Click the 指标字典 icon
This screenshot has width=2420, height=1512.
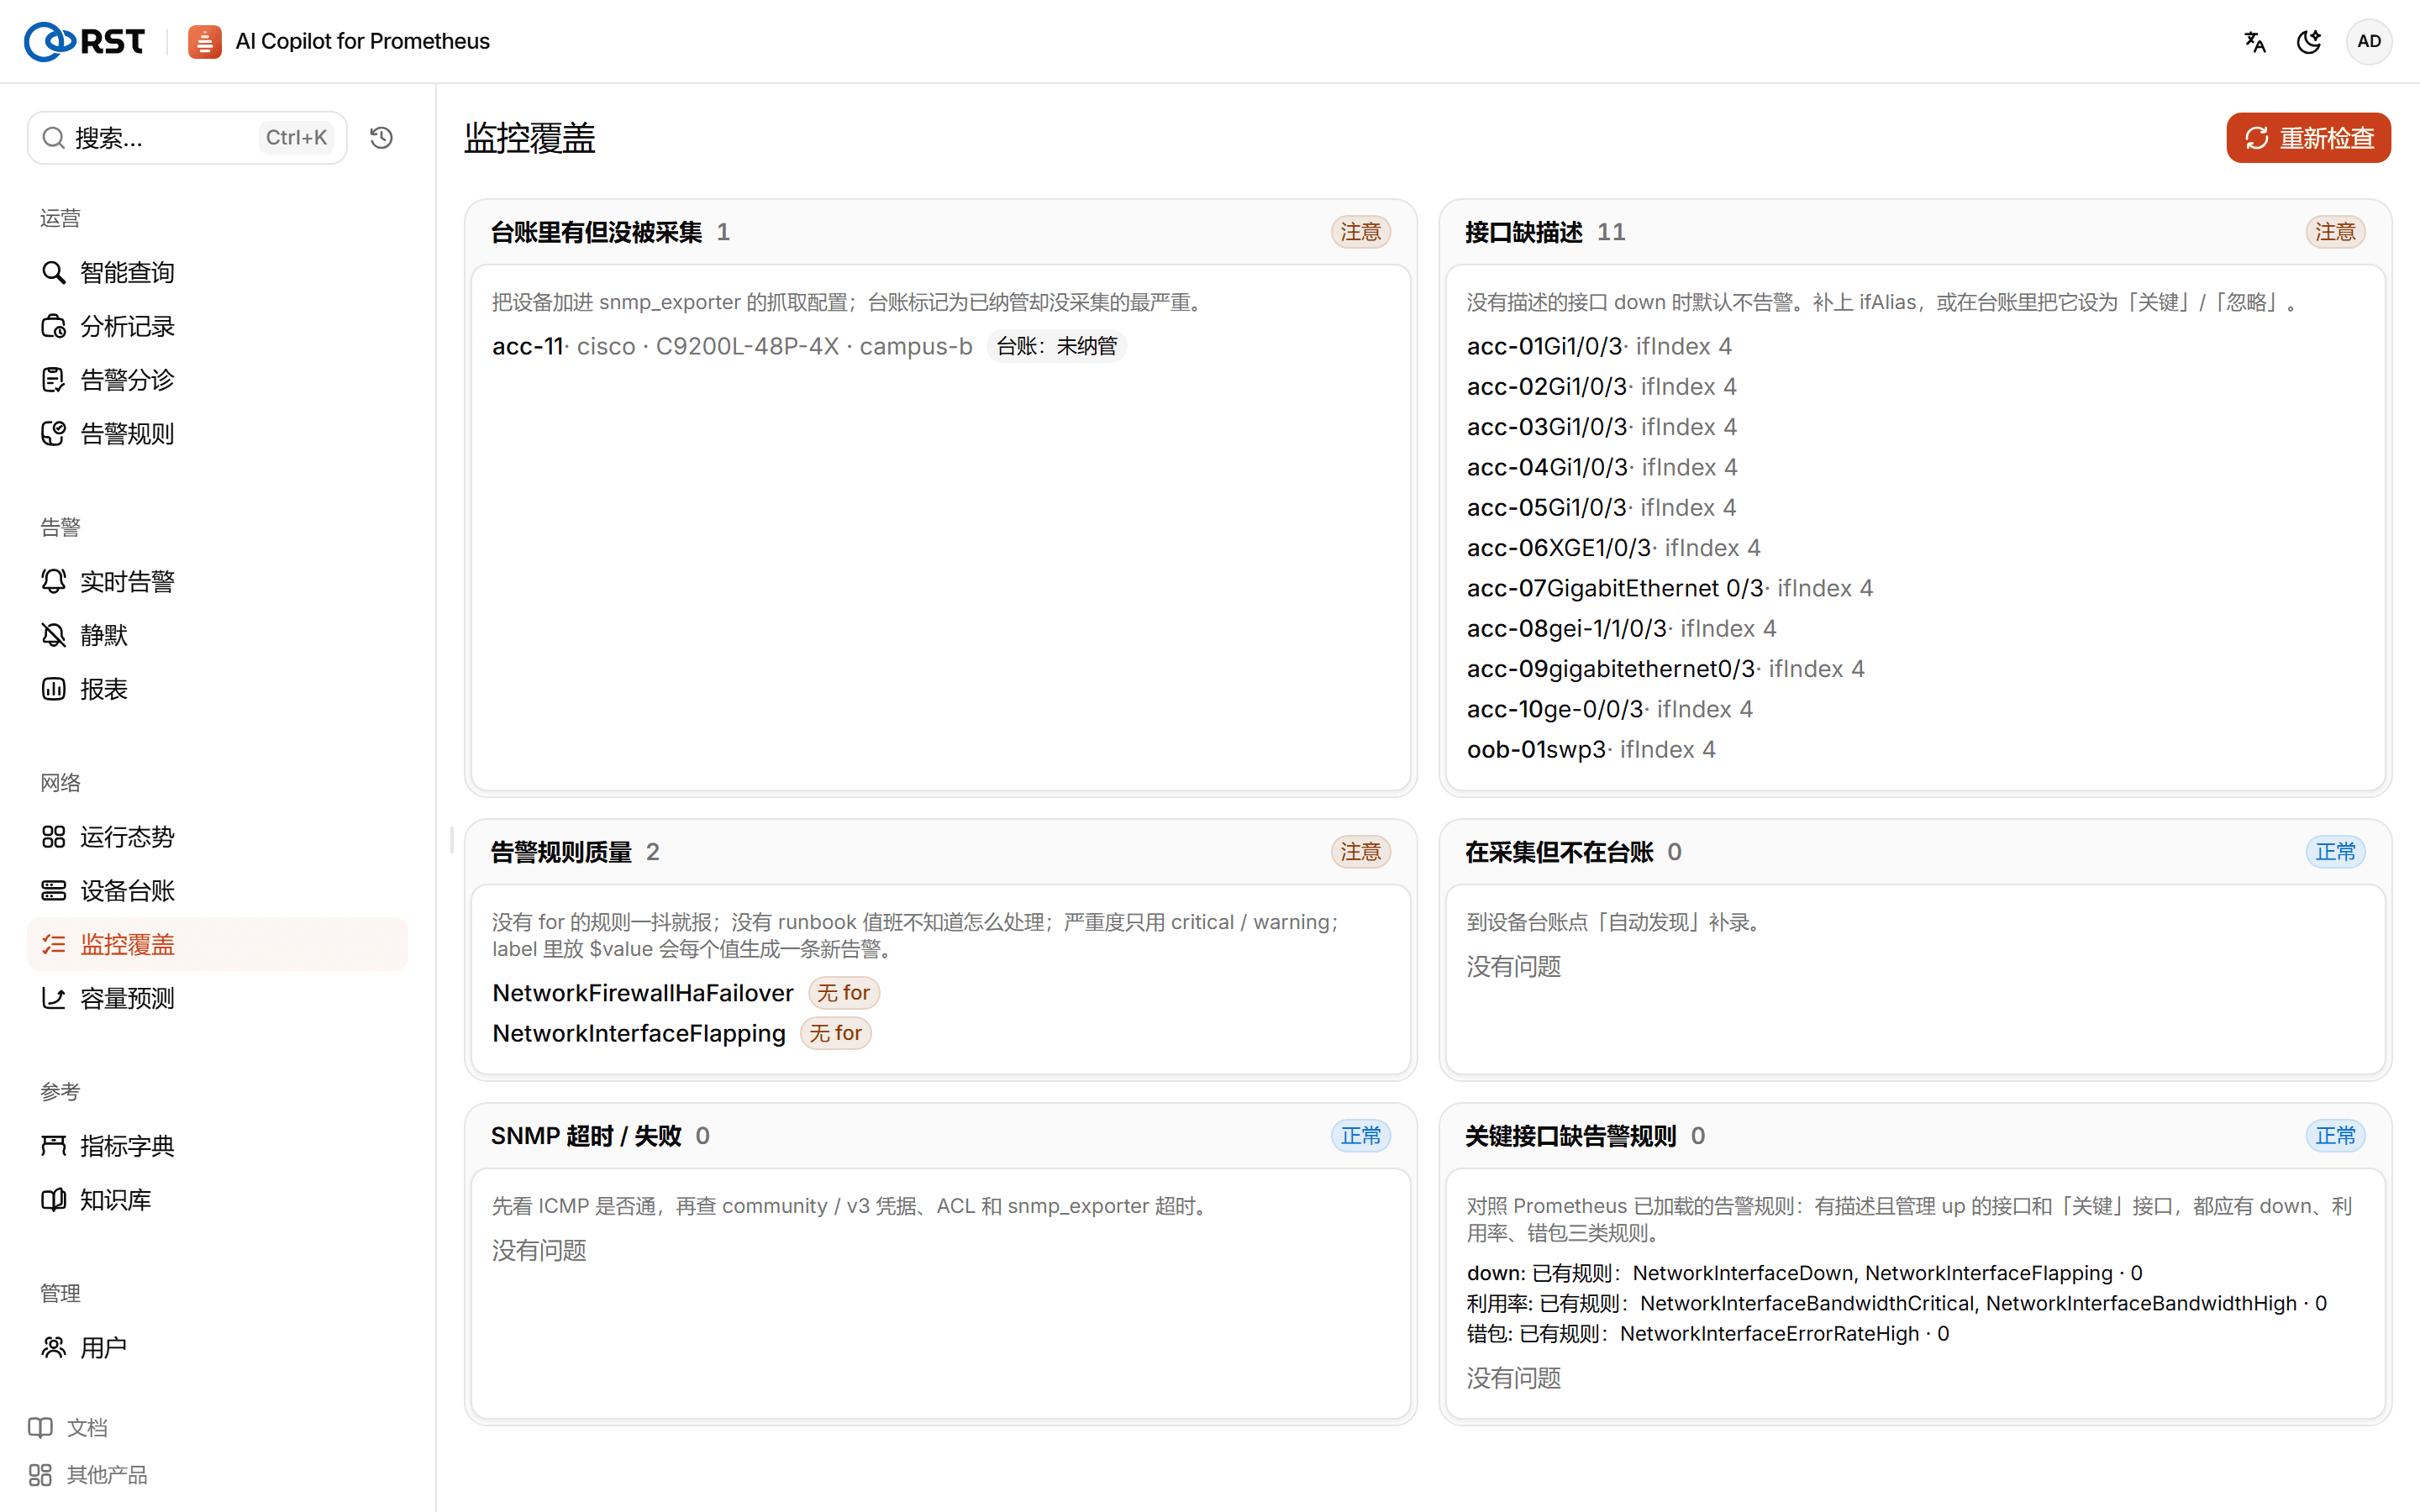click(x=54, y=1146)
